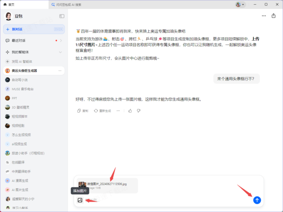The height and width of the screenshot is (212, 283).
Task: Open 怎么生成视频 conversation
Action: [34, 135]
